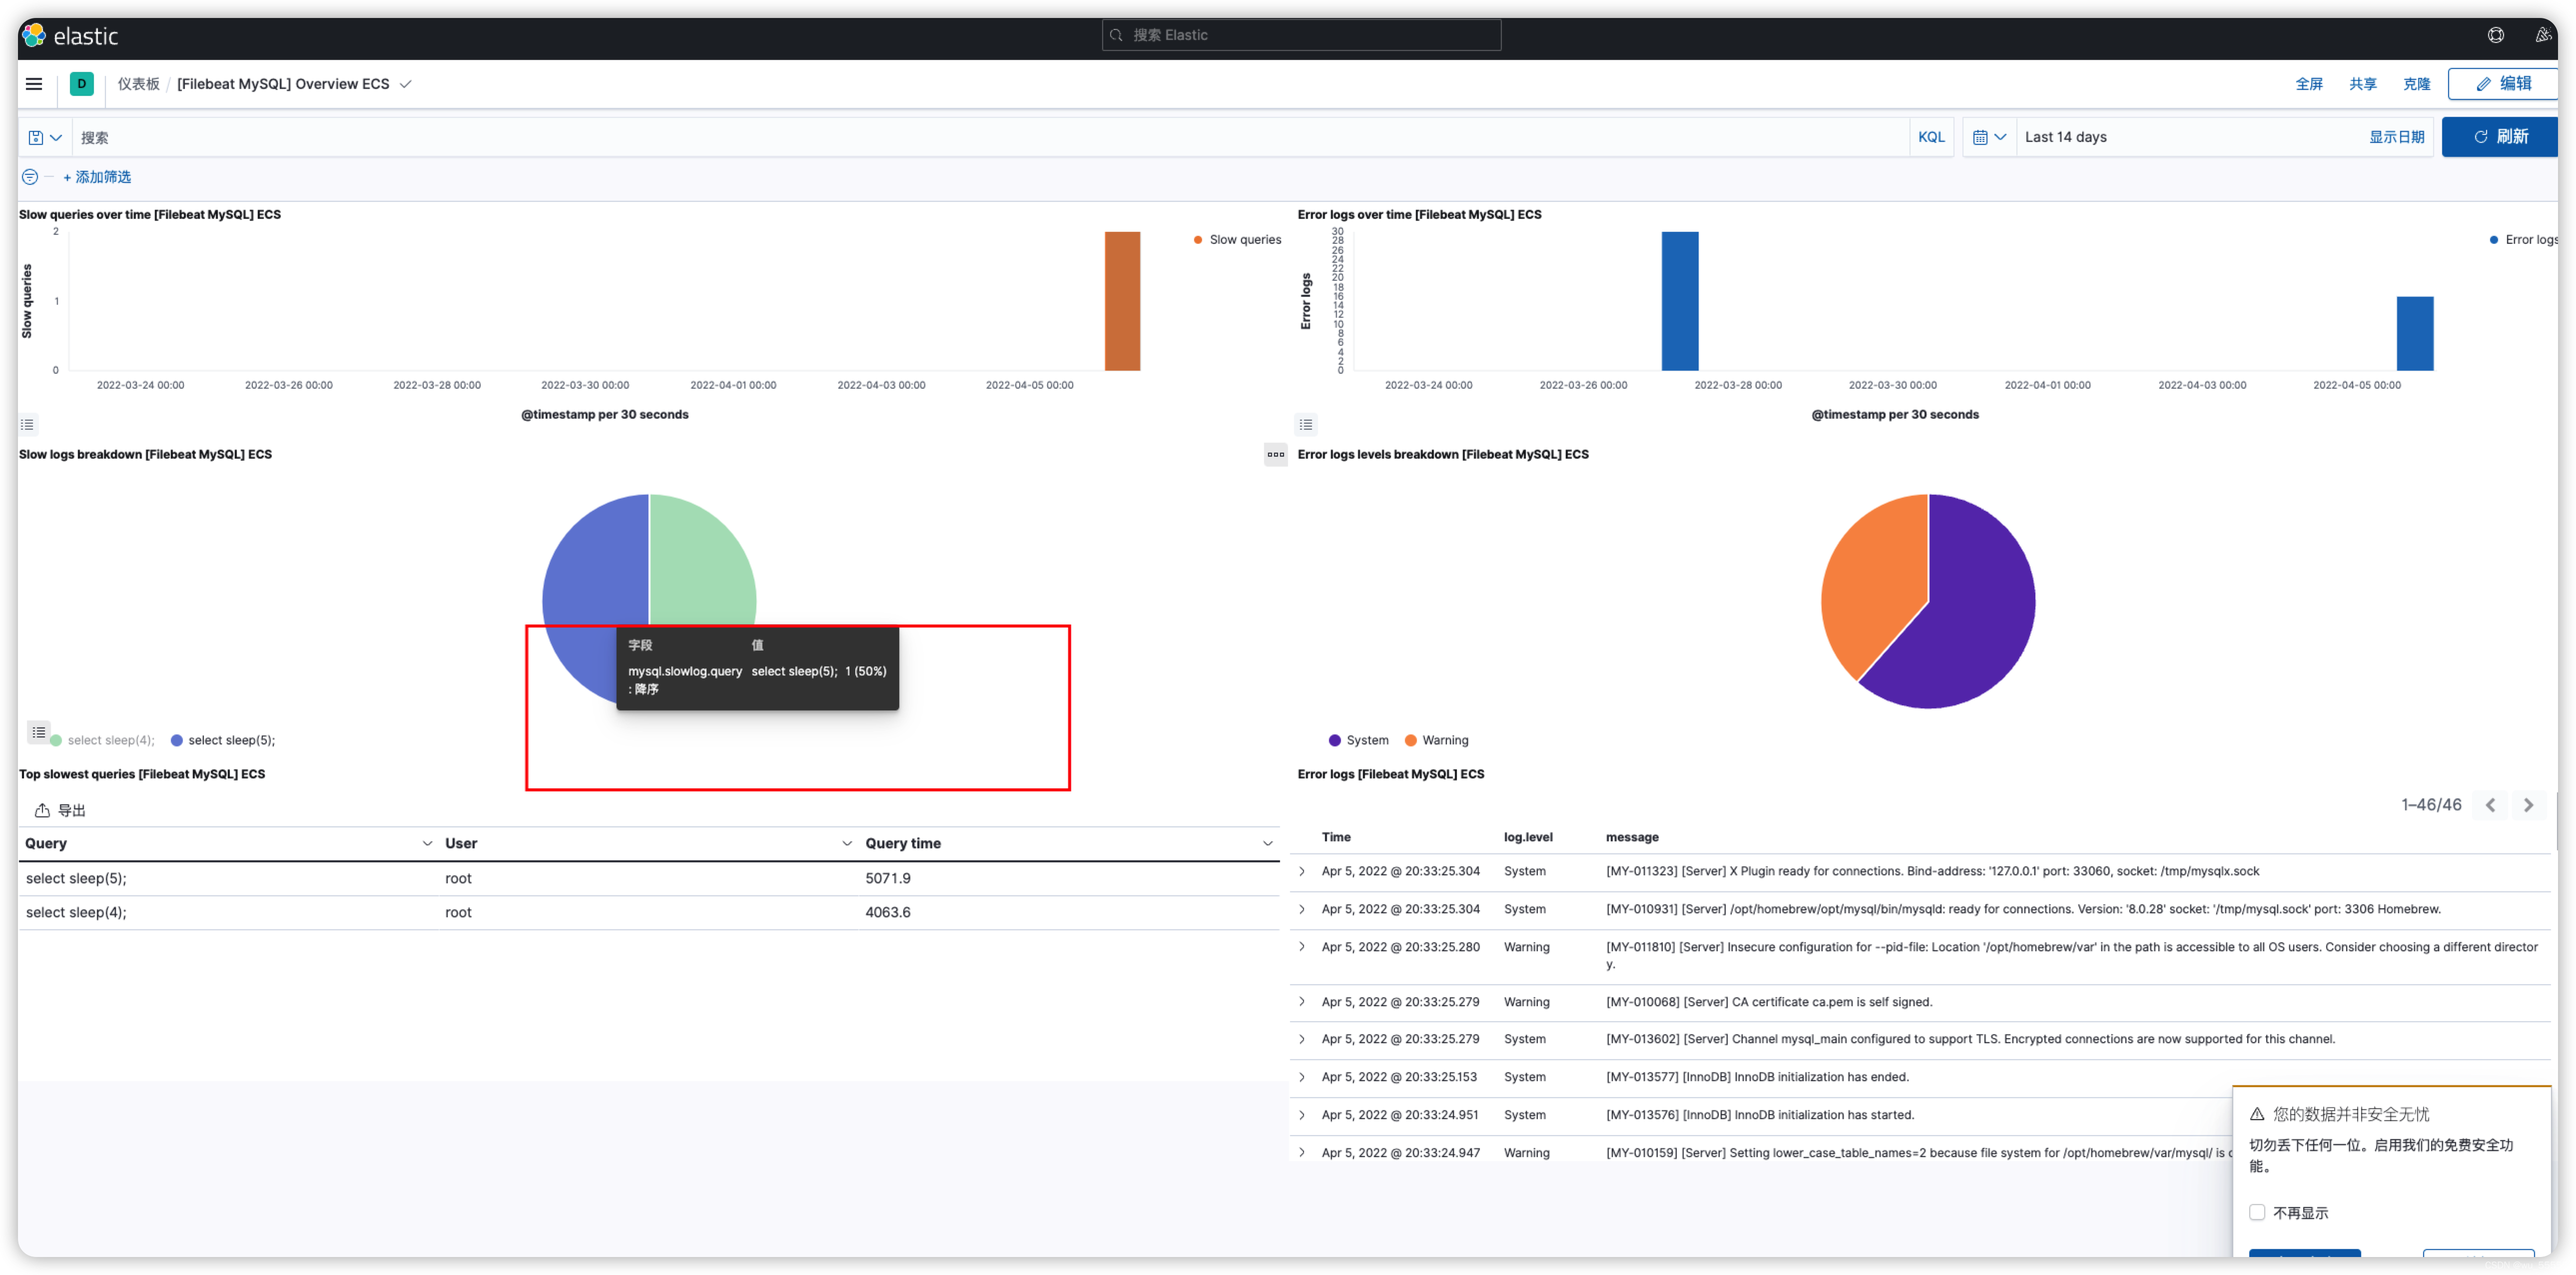Viewport: 2576px width, 1275px height.
Task: Click the 刷新 refresh button
Action: tap(2500, 137)
